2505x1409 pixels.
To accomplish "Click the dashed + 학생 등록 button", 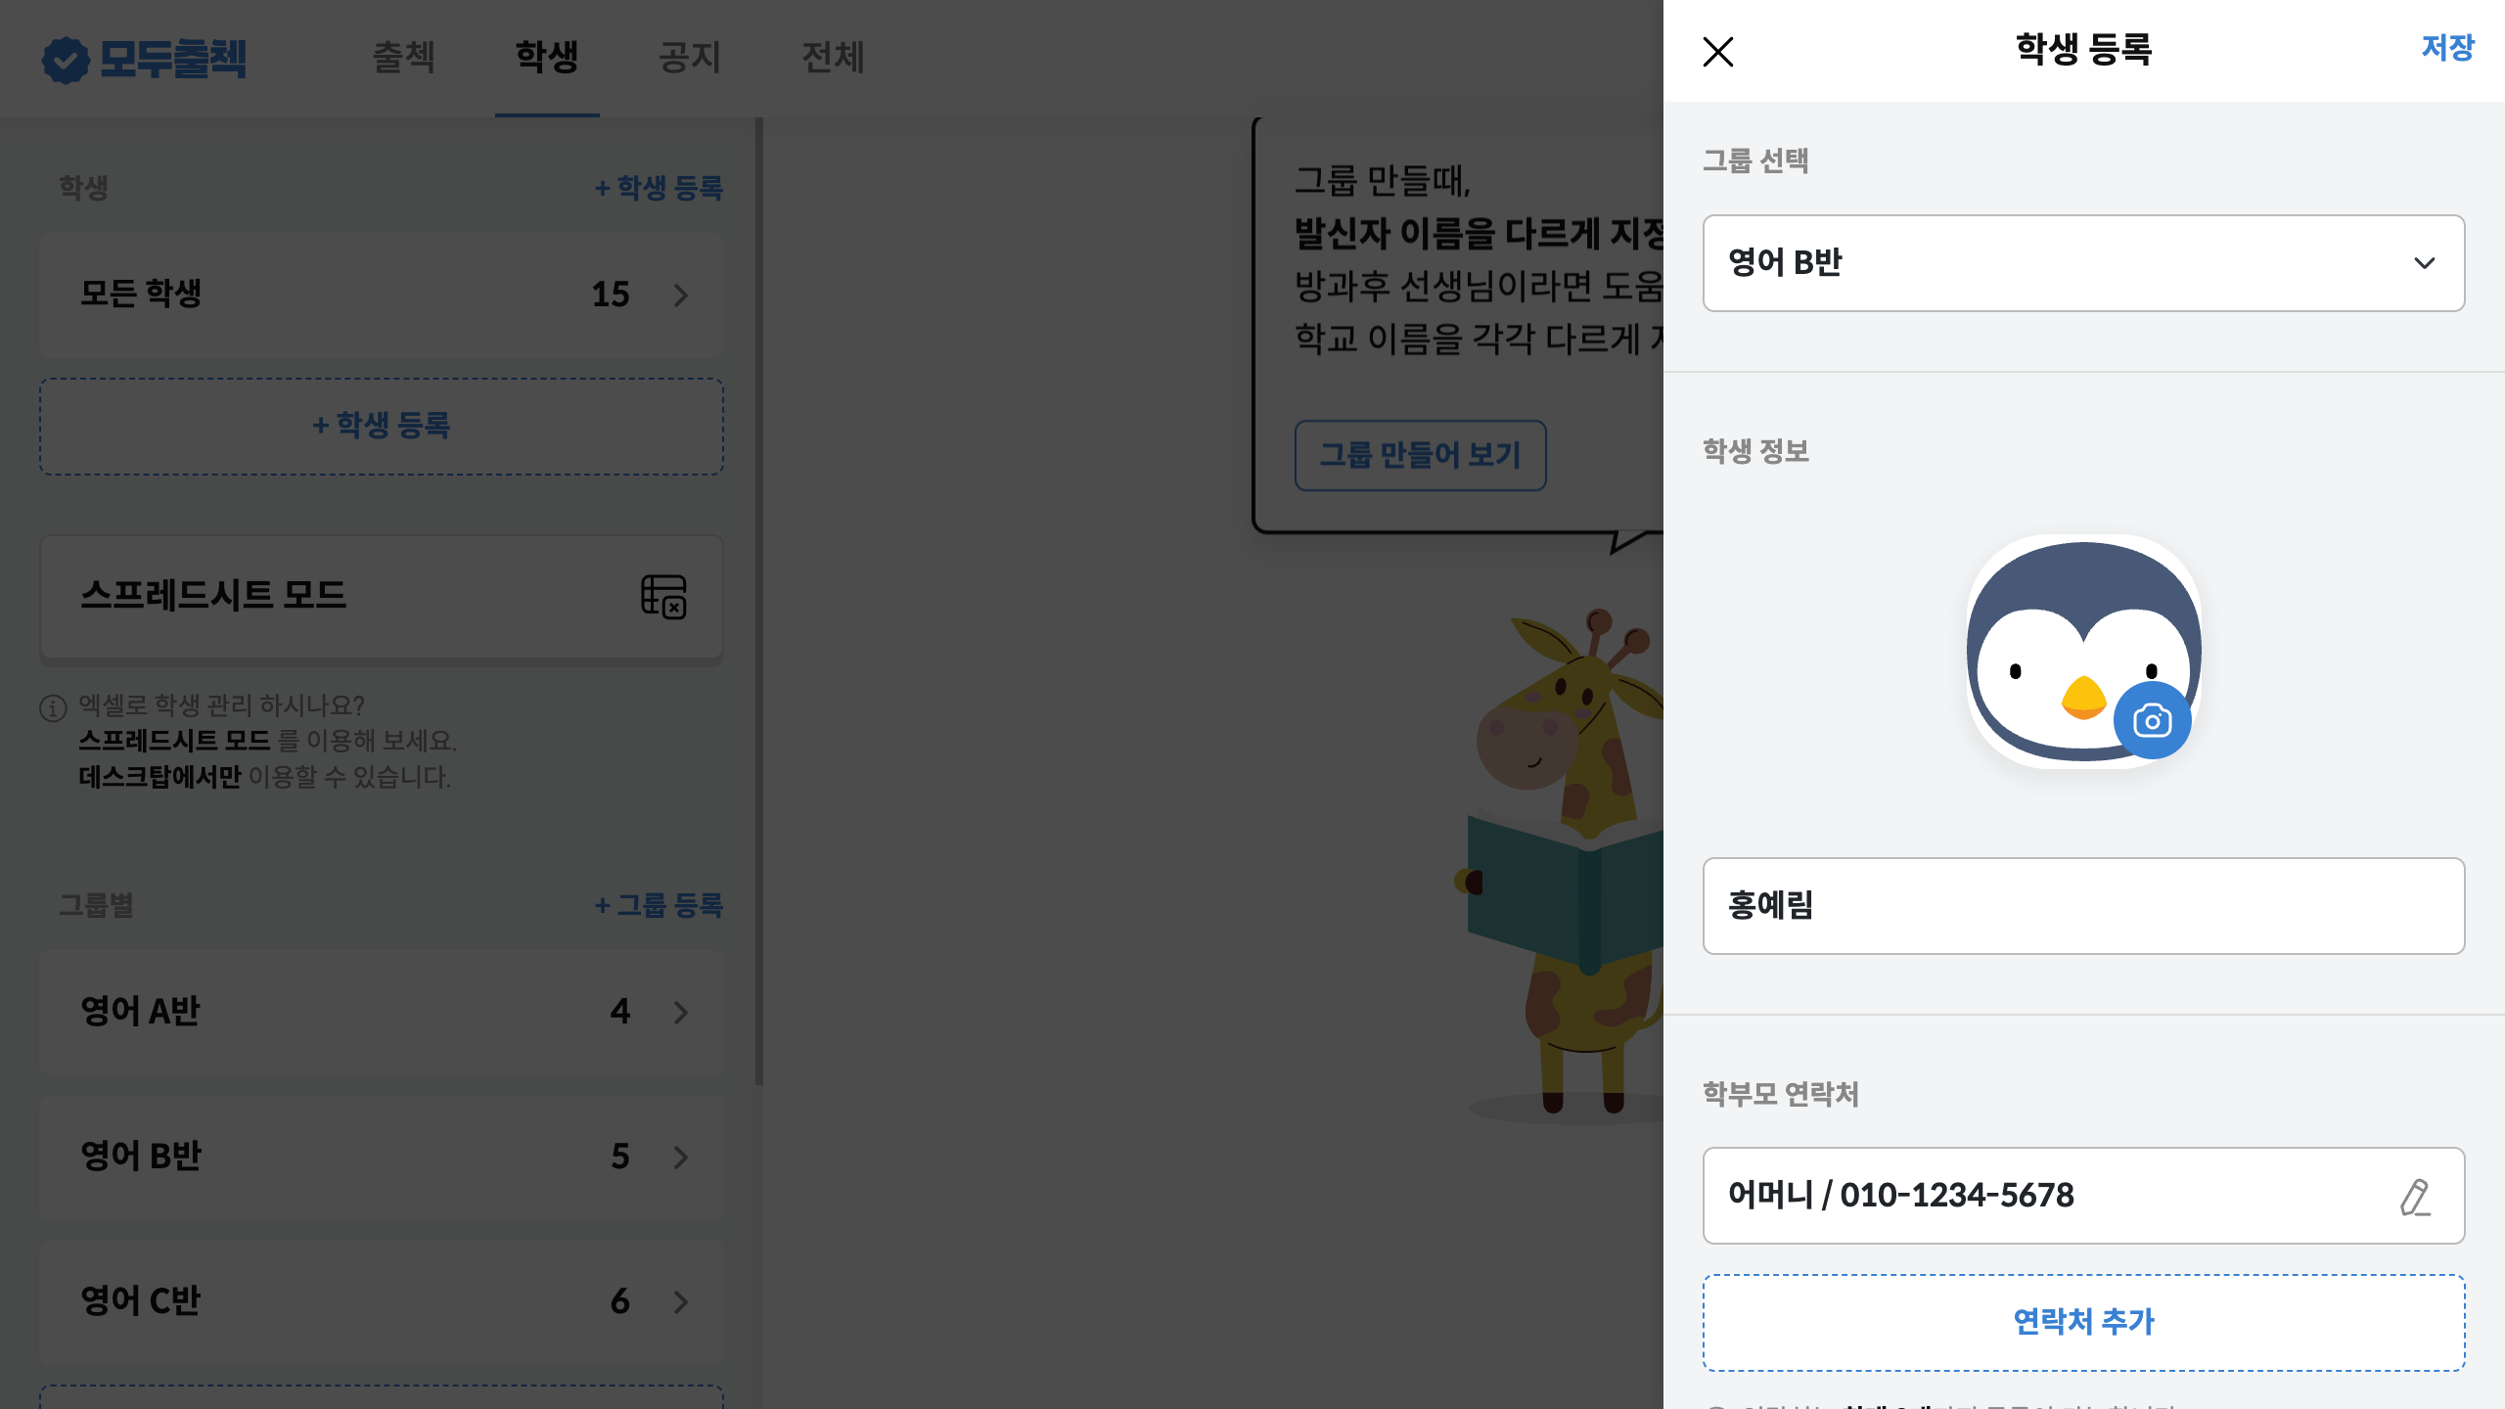I will click(x=382, y=426).
